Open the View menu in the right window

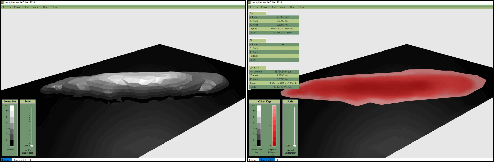click(283, 7)
